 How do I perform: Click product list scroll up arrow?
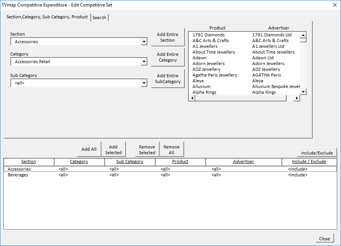coord(303,35)
